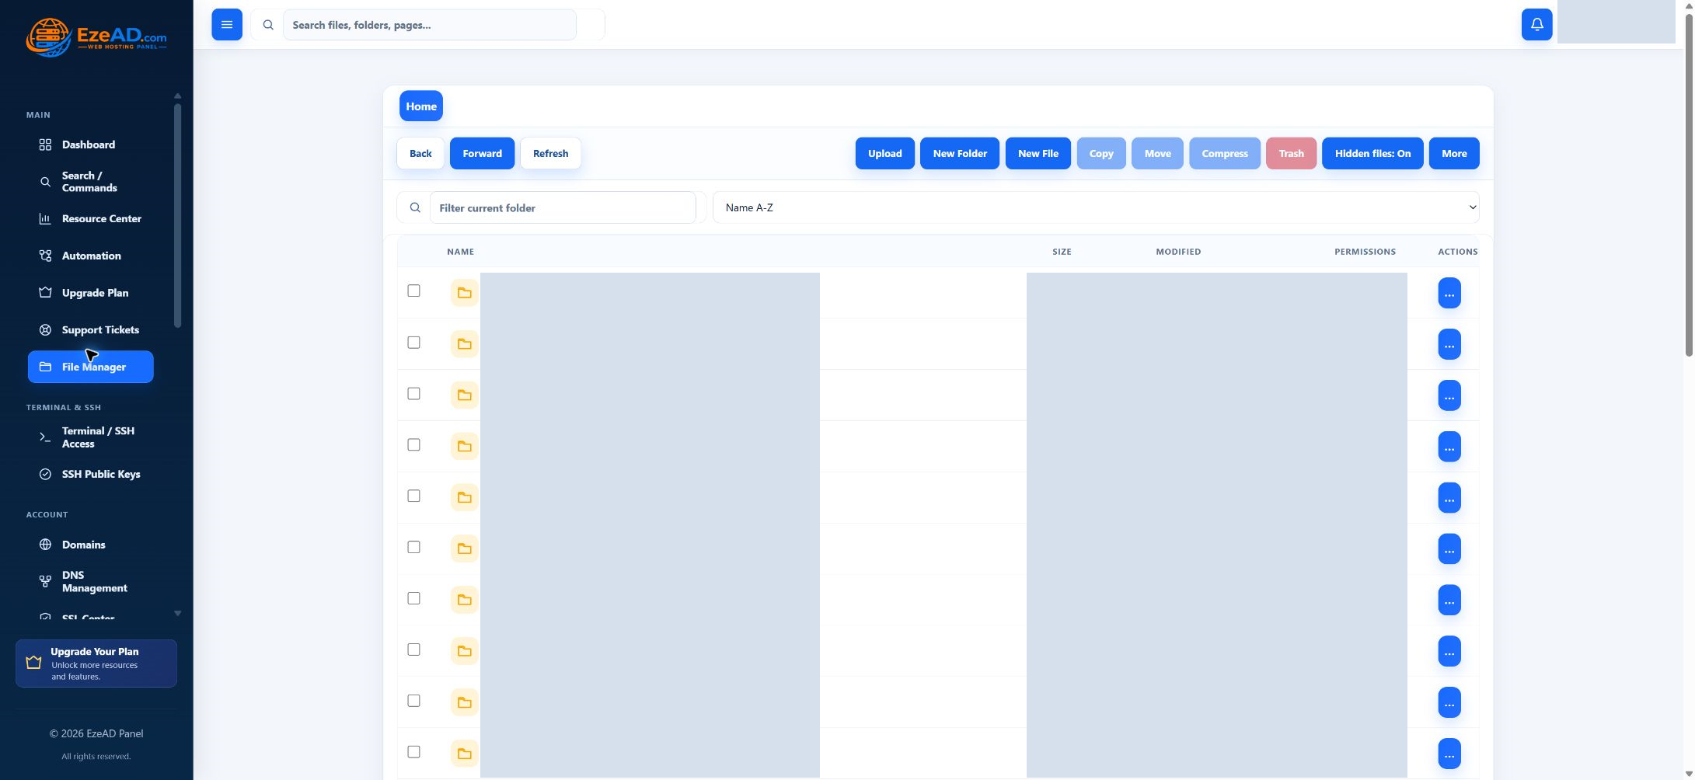Click the EzeAD.com logo
The image size is (1695, 780).
point(96,37)
